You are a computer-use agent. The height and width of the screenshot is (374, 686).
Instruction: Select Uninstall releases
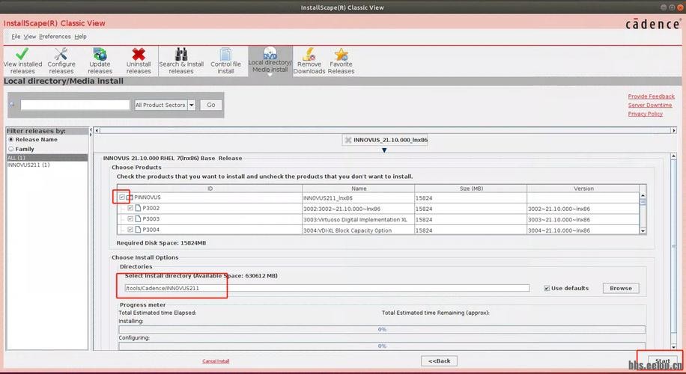coord(139,61)
